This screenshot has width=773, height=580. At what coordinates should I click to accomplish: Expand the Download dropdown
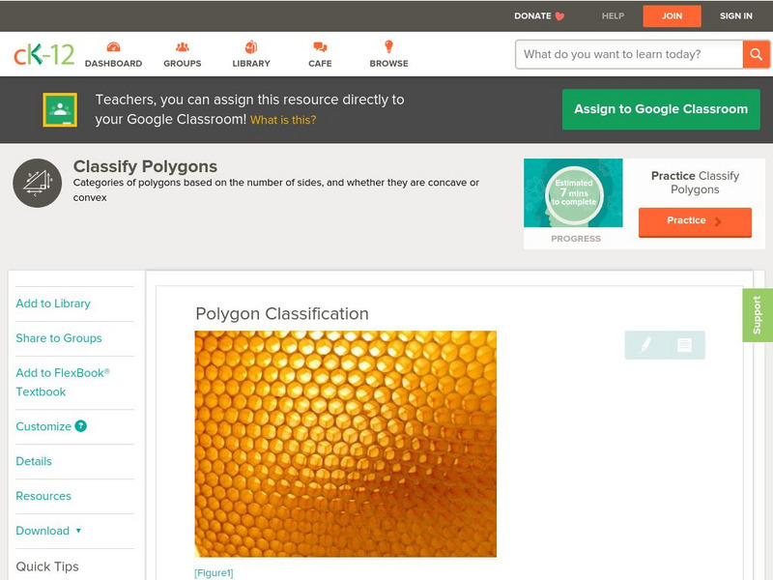48,531
